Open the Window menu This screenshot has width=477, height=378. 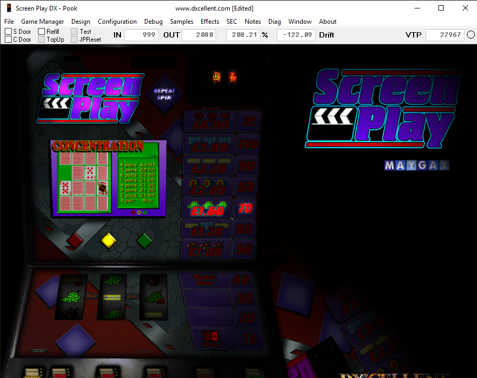click(300, 22)
